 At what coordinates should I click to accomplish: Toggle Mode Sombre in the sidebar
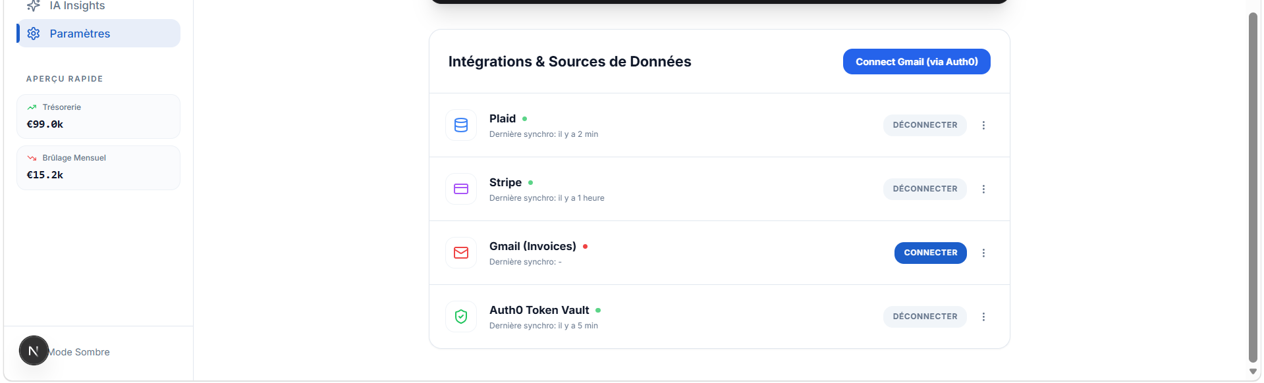[79, 352]
